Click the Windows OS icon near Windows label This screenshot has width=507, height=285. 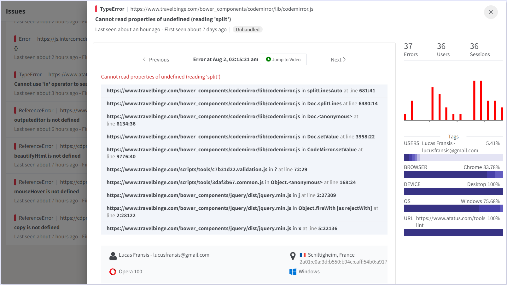pyautogui.click(x=293, y=271)
